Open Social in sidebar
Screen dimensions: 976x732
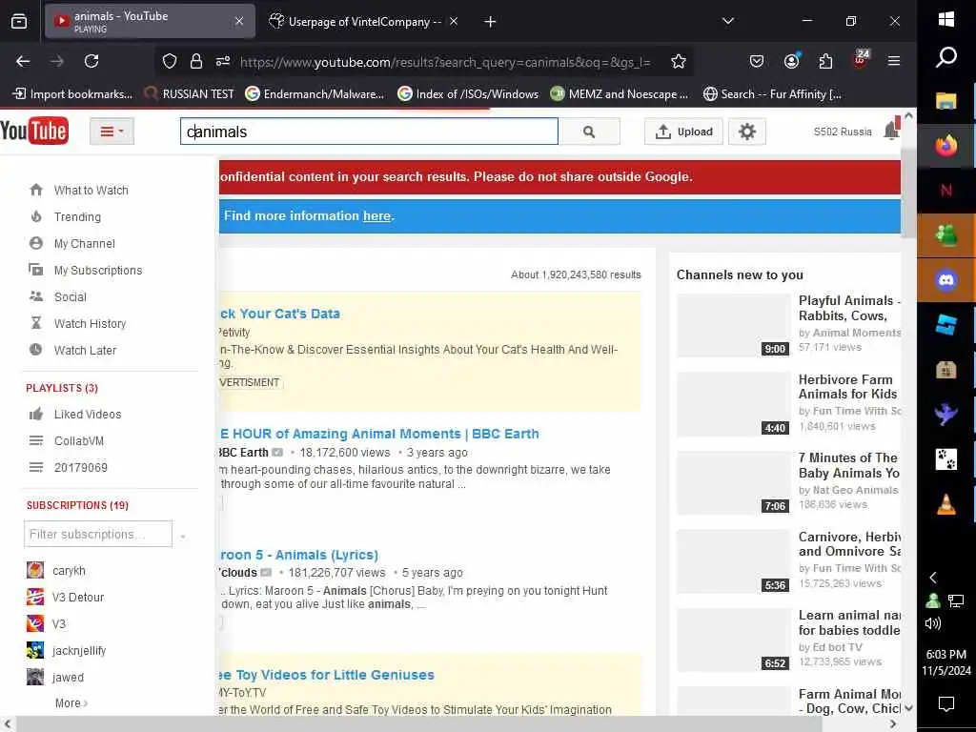tap(70, 297)
